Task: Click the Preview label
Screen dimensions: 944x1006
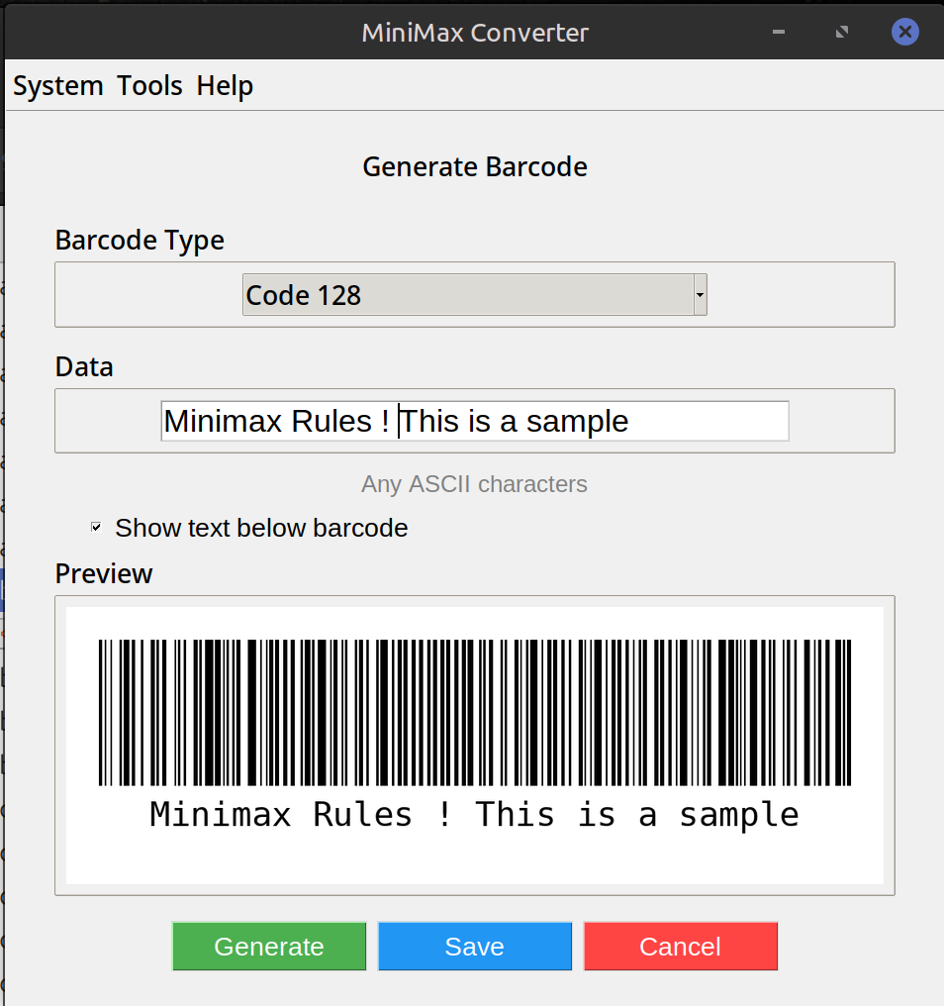Action: [x=104, y=573]
